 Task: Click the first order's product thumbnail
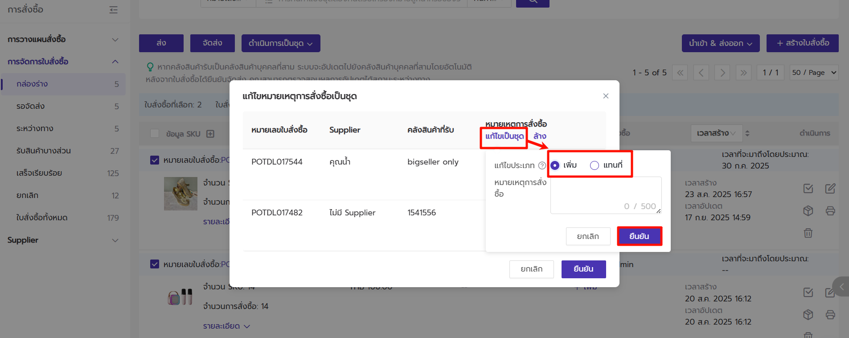180,194
